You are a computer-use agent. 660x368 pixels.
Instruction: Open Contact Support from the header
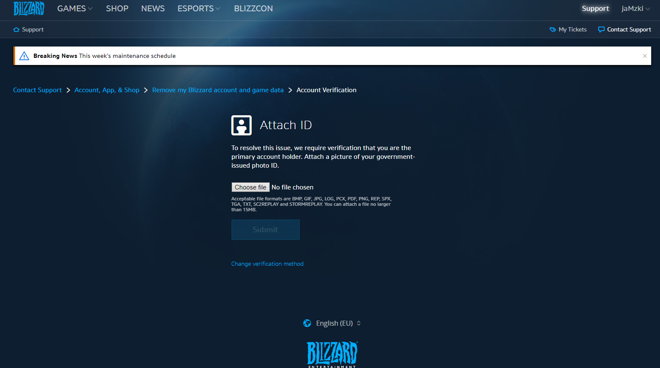click(x=629, y=29)
